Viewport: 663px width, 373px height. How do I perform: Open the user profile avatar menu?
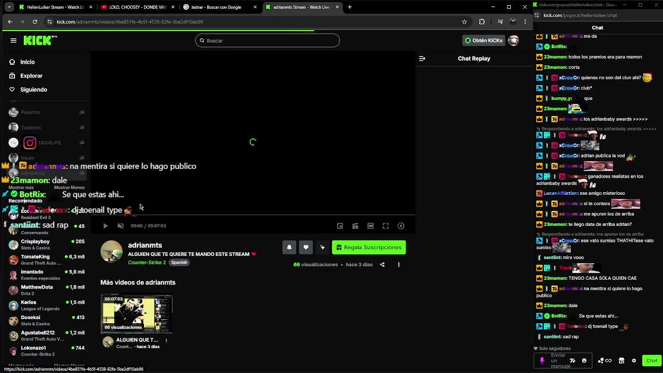(513, 40)
